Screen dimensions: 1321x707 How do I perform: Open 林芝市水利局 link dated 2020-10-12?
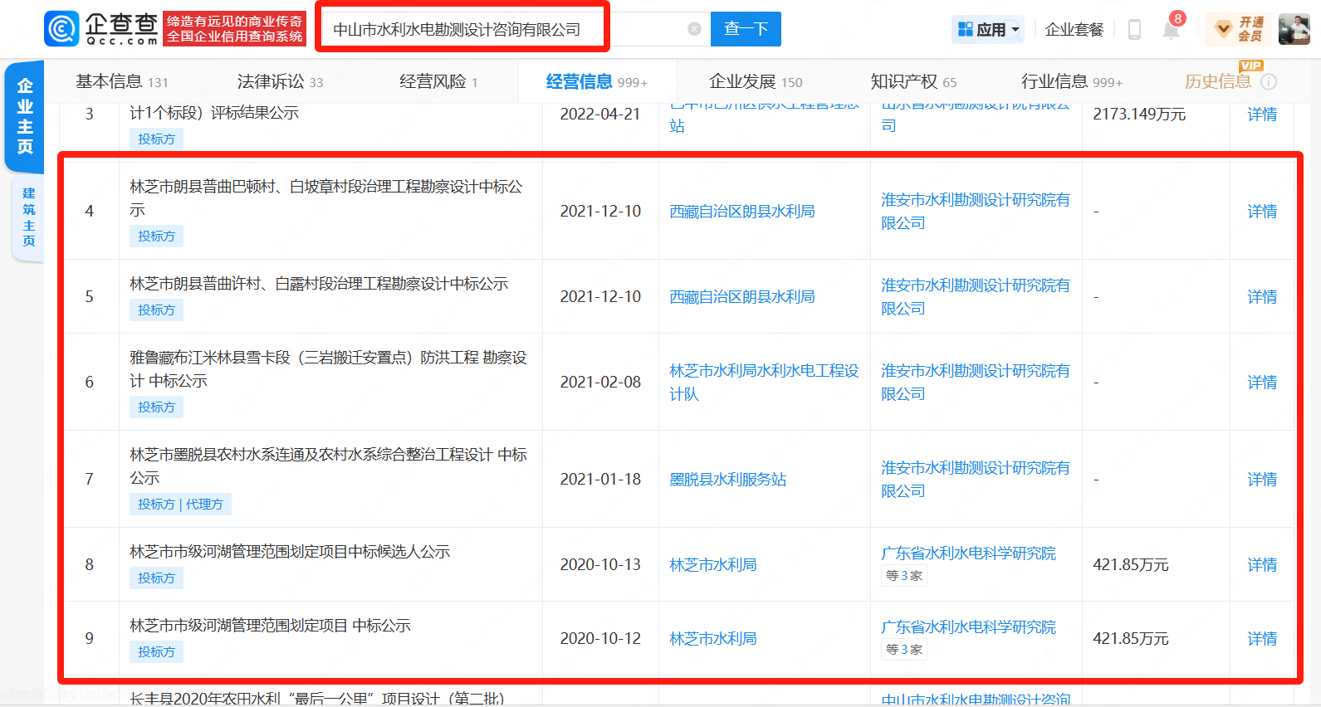[712, 638]
